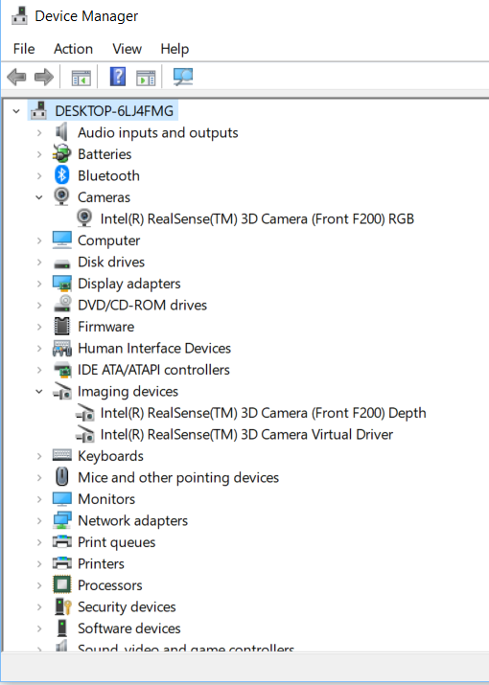Click the DVD/CD-ROM drives disc icon
Image resolution: width=489 pixels, height=685 pixels.
pyautogui.click(x=62, y=304)
